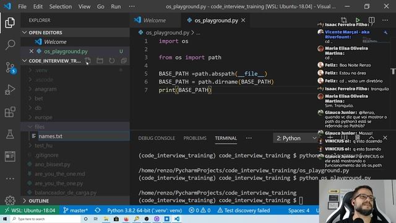Open Source Control view with badge
This screenshot has width=396, height=223.
pyautogui.click(x=11, y=68)
